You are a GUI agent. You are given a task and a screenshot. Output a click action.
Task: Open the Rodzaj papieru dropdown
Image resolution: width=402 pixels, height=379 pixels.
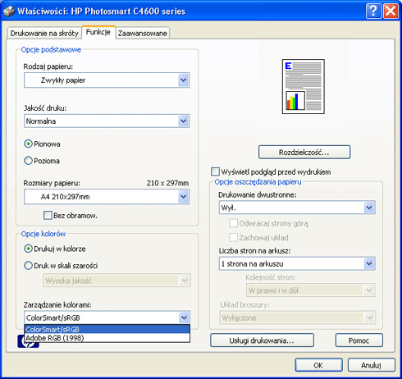107,80
